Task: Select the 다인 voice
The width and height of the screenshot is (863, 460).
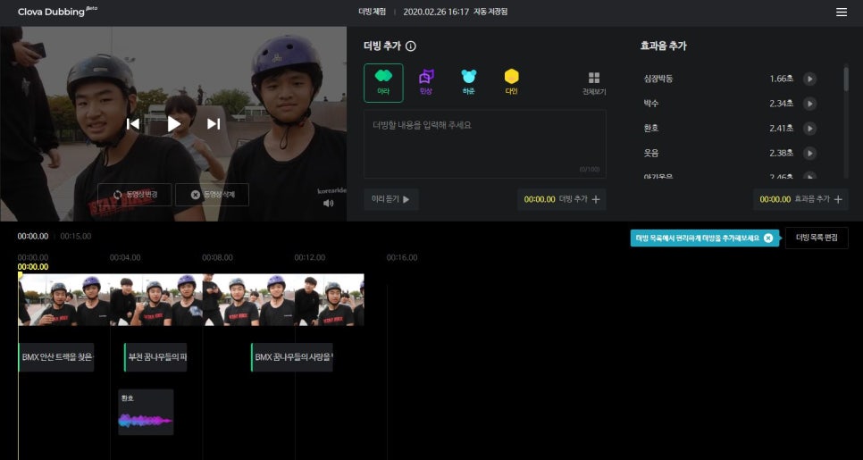Action: [512, 83]
